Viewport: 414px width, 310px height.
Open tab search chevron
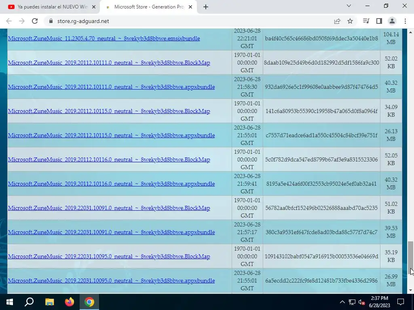[x=349, y=6]
